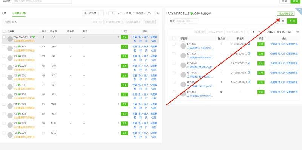Copy owner number icon in 7-member row

tap(249, 82)
